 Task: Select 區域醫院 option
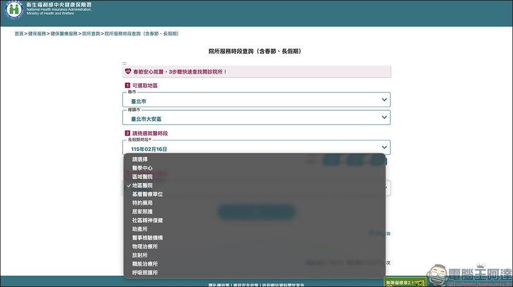(254, 177)
